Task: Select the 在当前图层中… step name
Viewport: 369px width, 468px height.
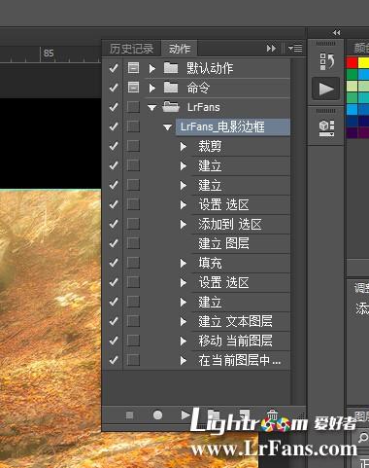Action: tap(240, 360)
